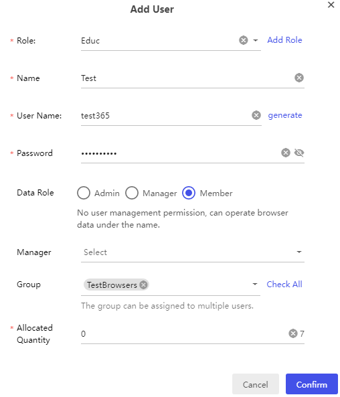The image size is (340, 397).
Task: Select the Member data role
Action: click(x=189, y=193)
